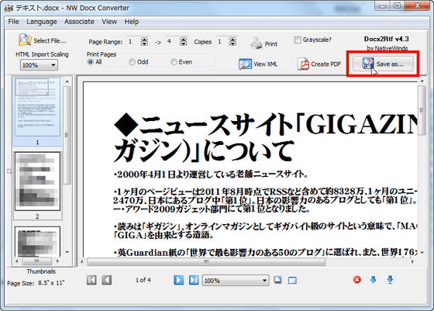This screenshot has width=434, height=311.
Task: Click the Create PDF icon
Action: pos(303,64)
